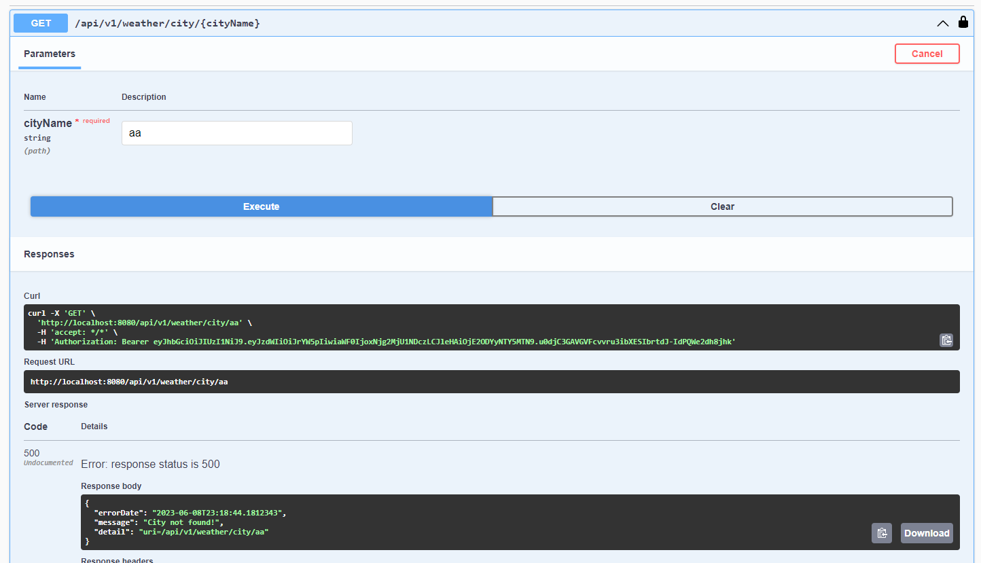The width and height of the screenshot is (981, 563).
Task: Click the 'Error: response status is 500' details text
Action: tap(150, 464)
